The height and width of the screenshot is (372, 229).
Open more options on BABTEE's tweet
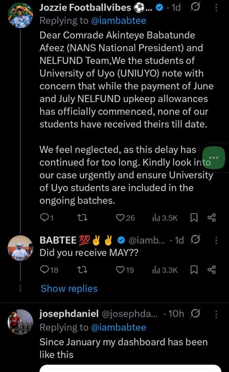[216, 240]
